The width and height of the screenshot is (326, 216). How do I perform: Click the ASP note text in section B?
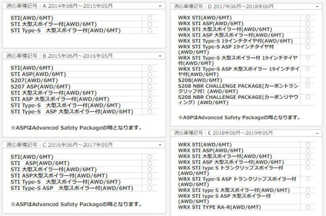tap(77, 127)
